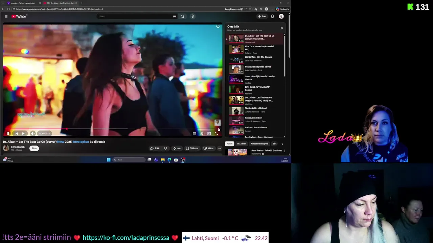The height and width of the screenshot is (243, 433).
Task: Open the Luo create menu
Action: [x=262, y=16]
